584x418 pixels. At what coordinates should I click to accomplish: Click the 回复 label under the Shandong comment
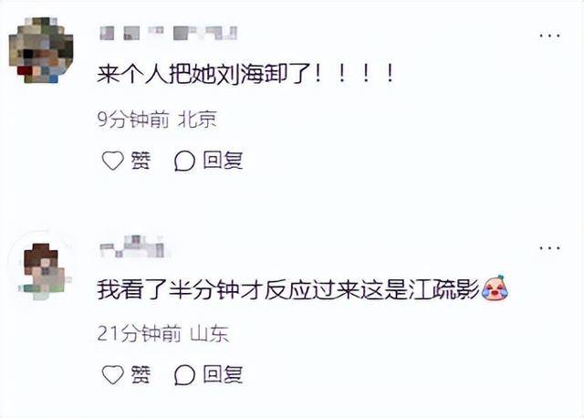click(223, 374)
